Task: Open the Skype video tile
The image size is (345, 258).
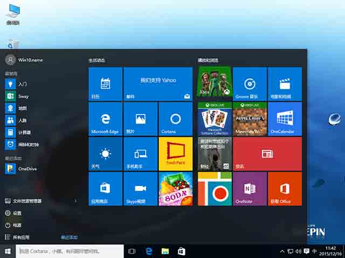Action: click(x=140, y=189)
